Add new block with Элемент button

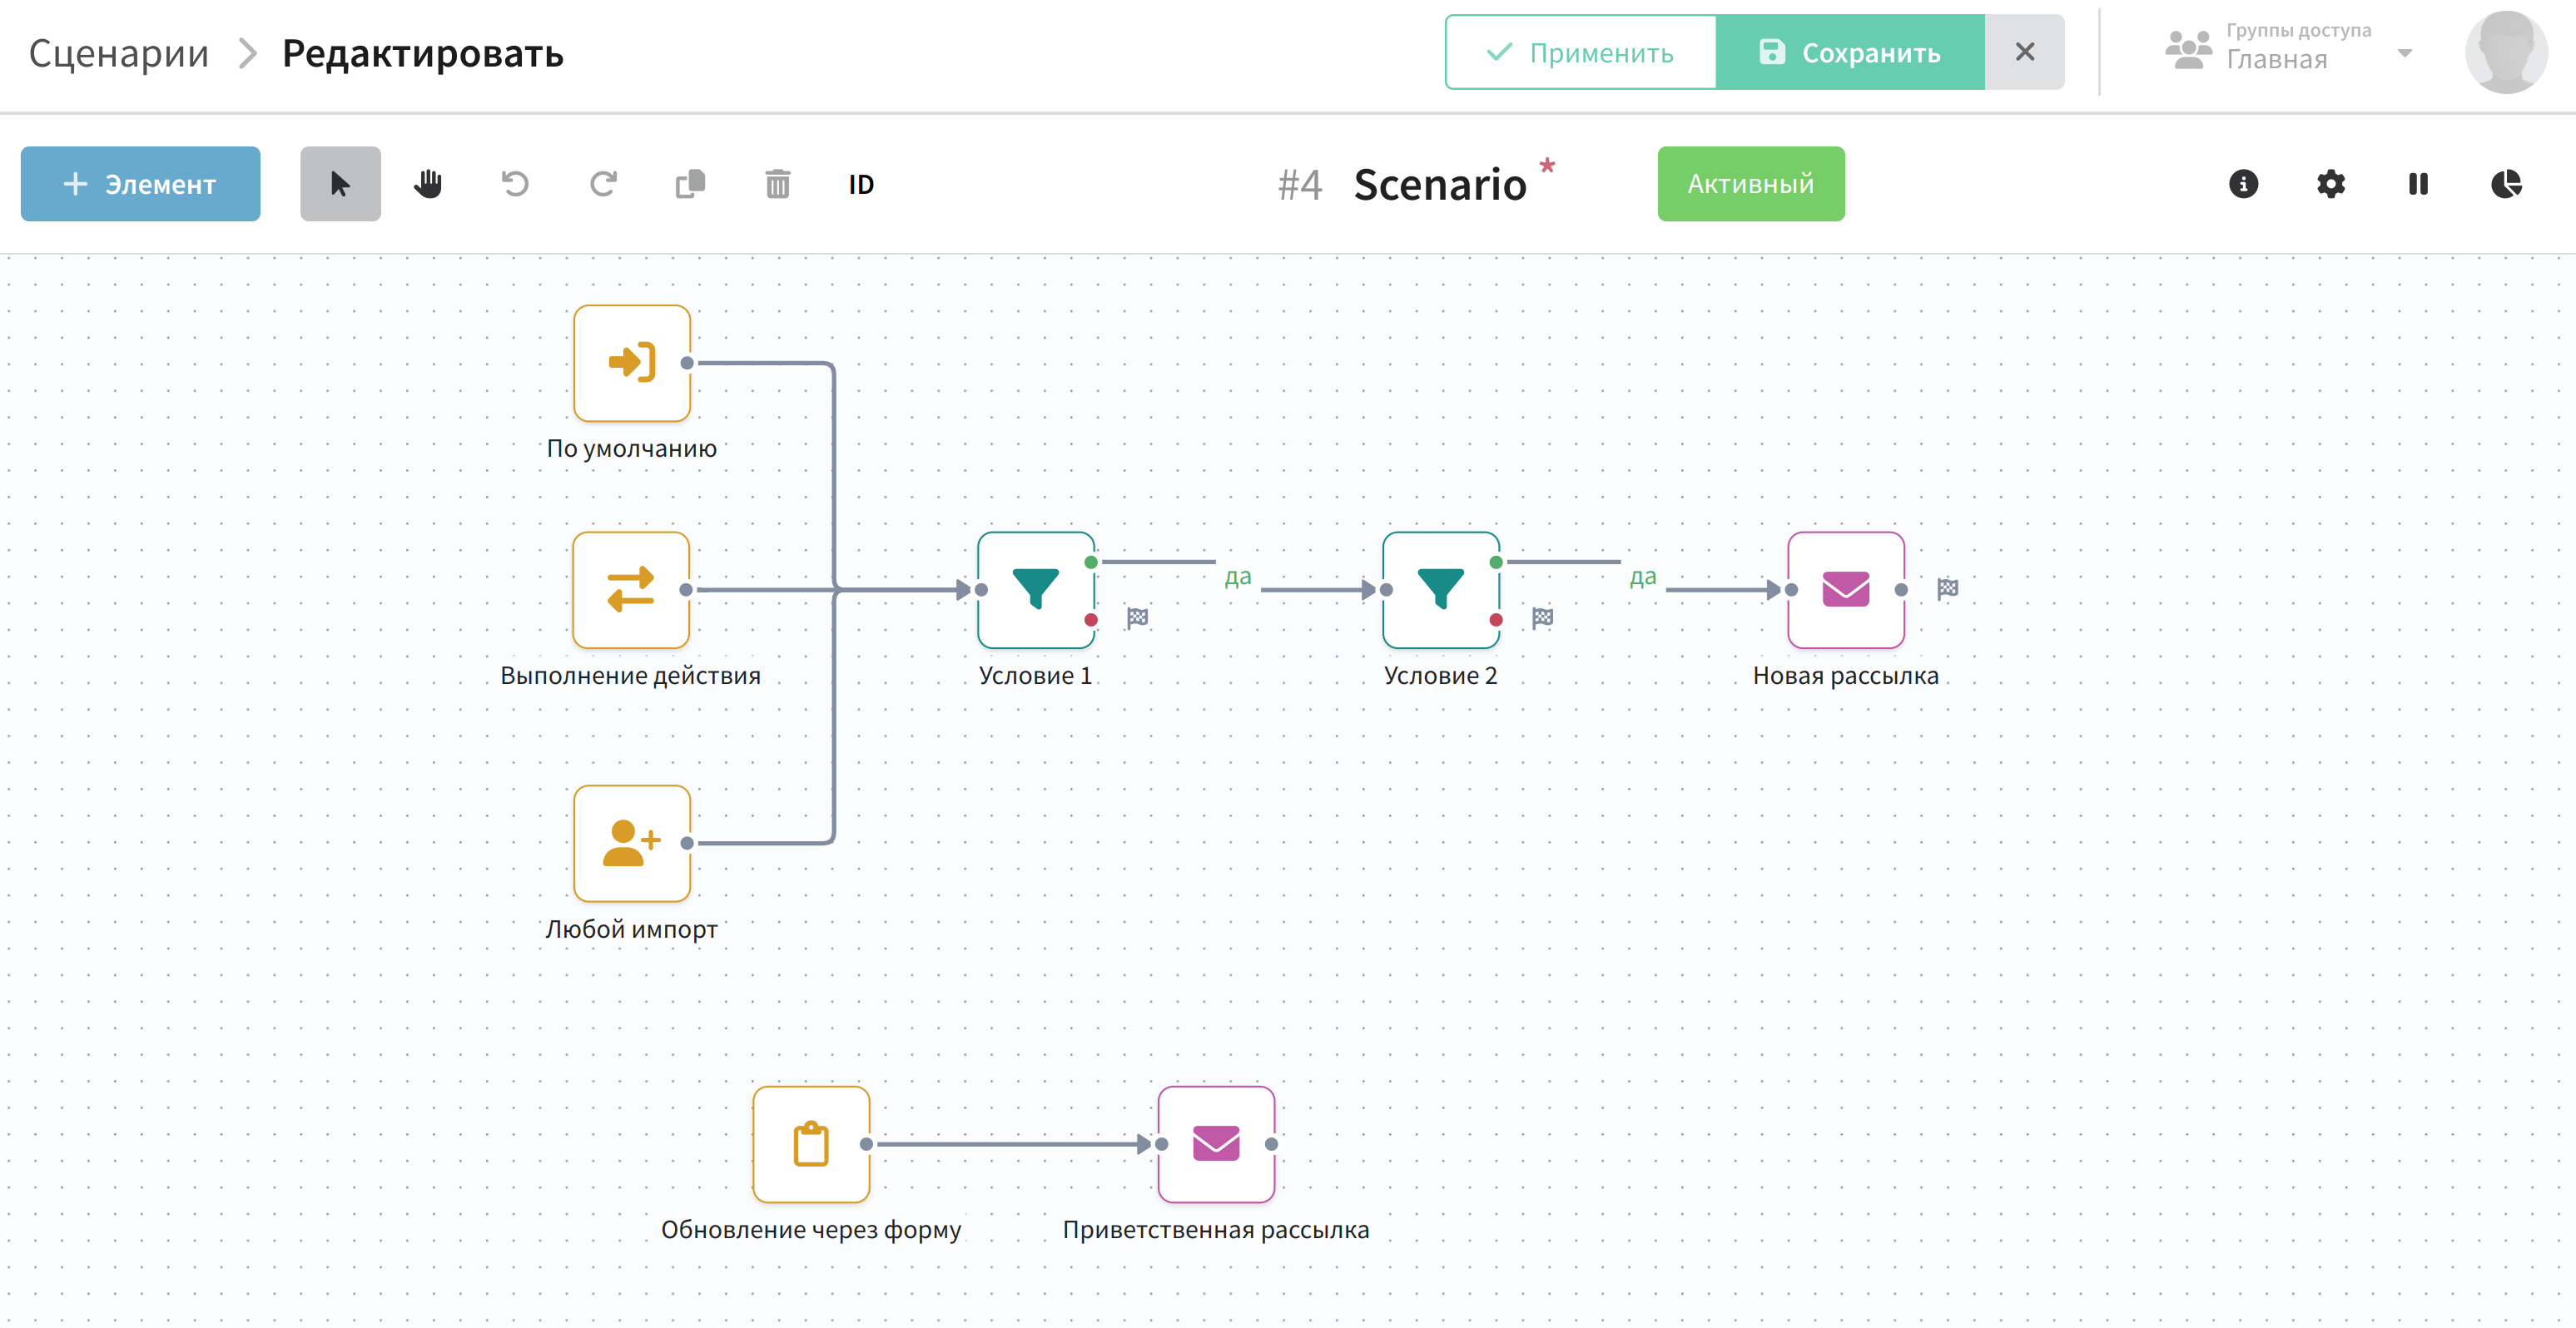[141, 184]
